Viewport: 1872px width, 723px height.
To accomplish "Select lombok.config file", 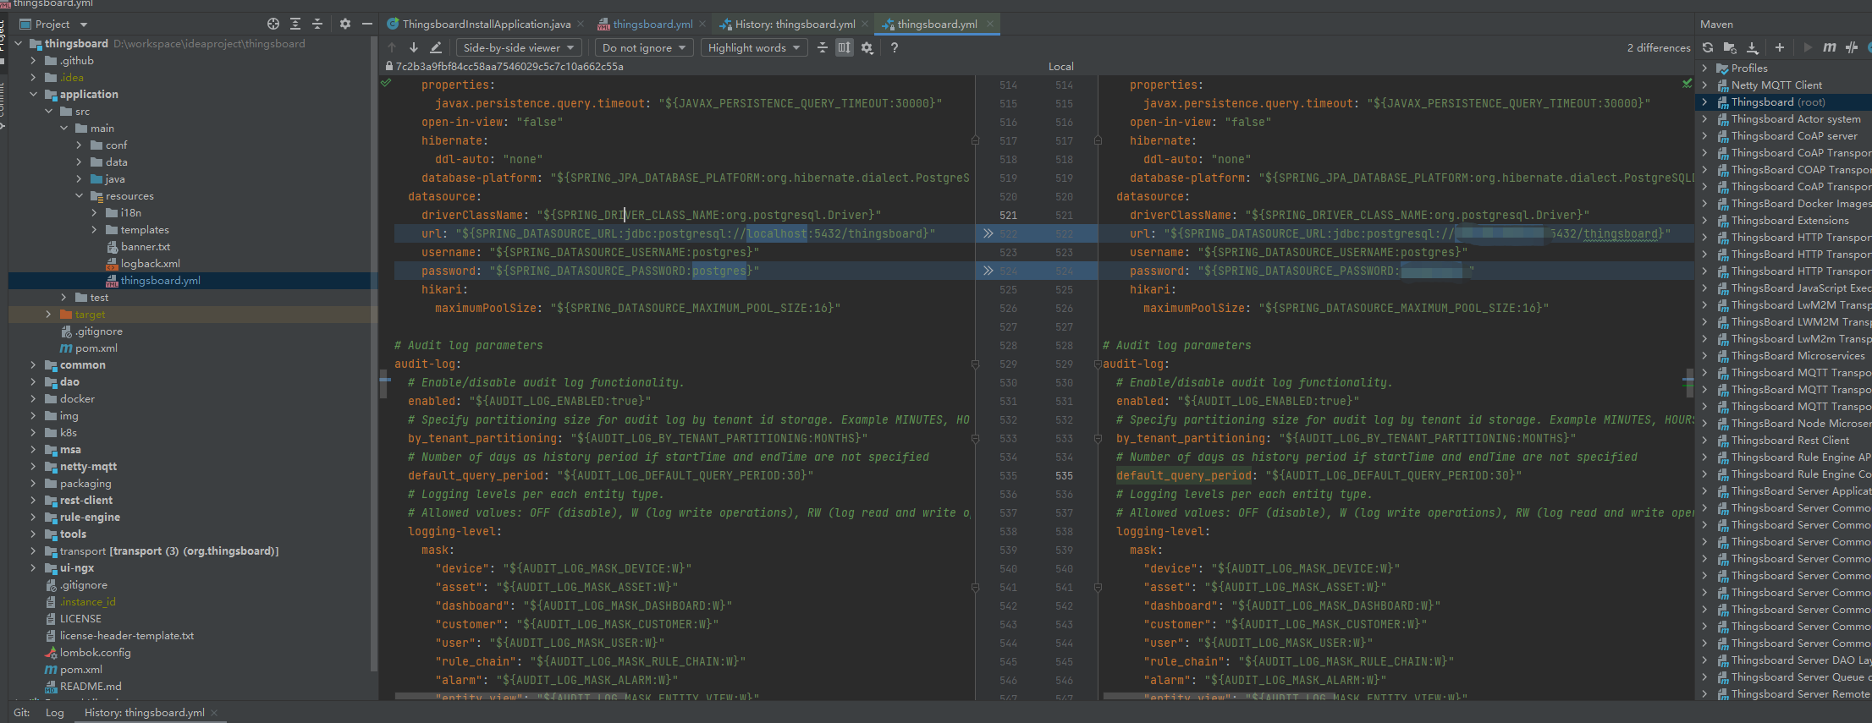I will click(95, 653).
